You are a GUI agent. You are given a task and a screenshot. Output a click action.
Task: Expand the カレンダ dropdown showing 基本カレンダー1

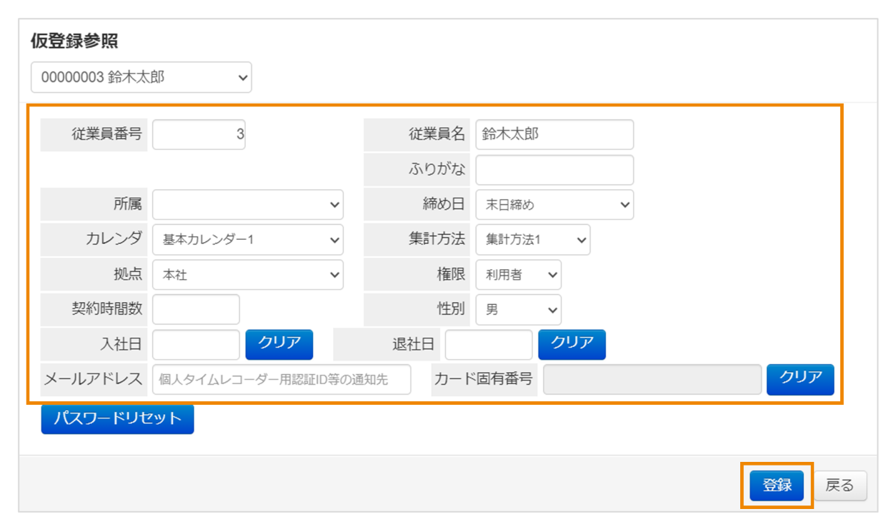(247, 239)
